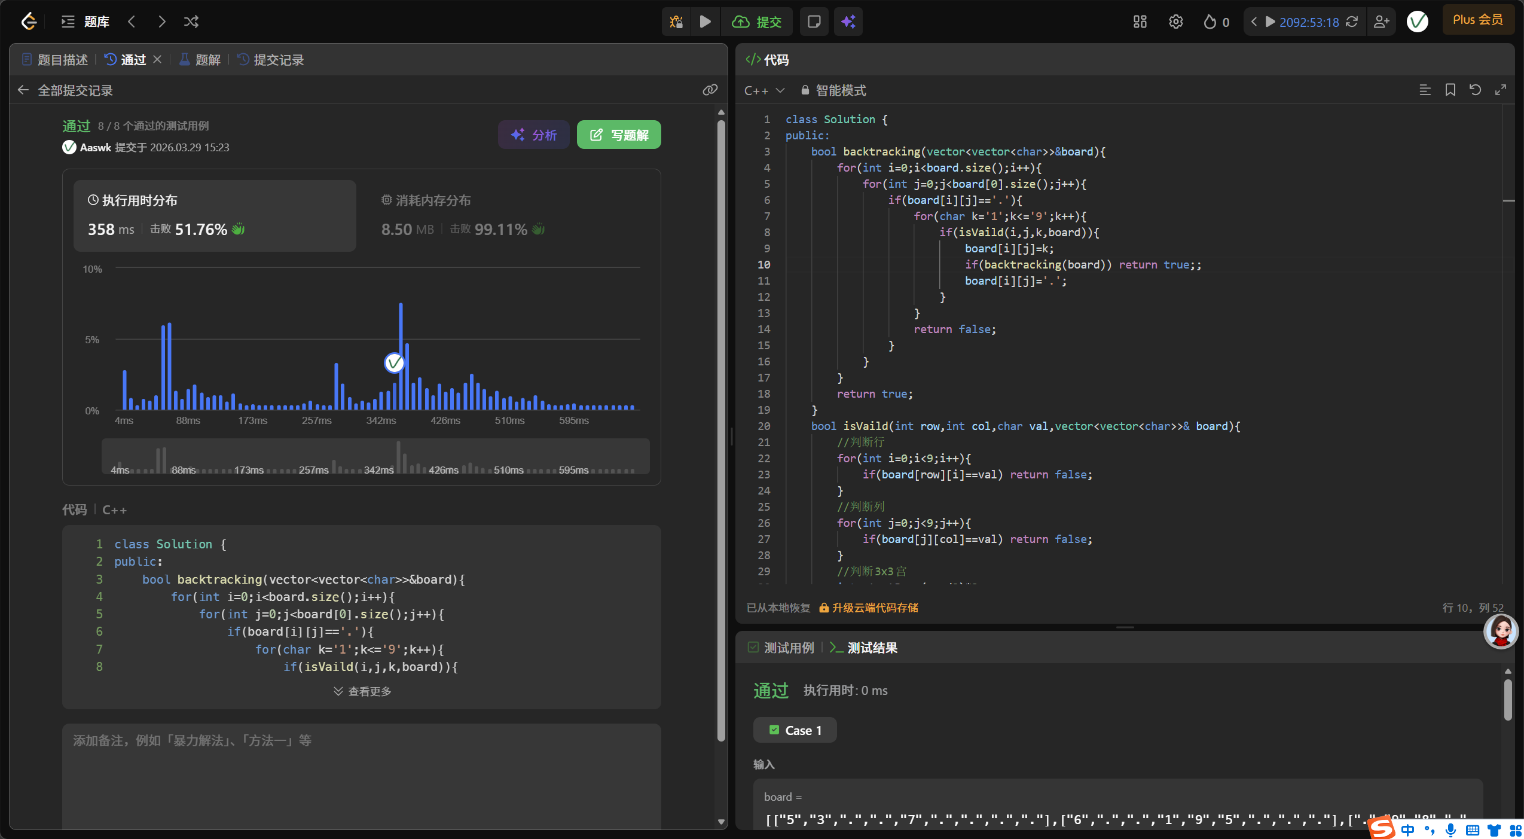Copy submission link icon

(x=710, y=90)
